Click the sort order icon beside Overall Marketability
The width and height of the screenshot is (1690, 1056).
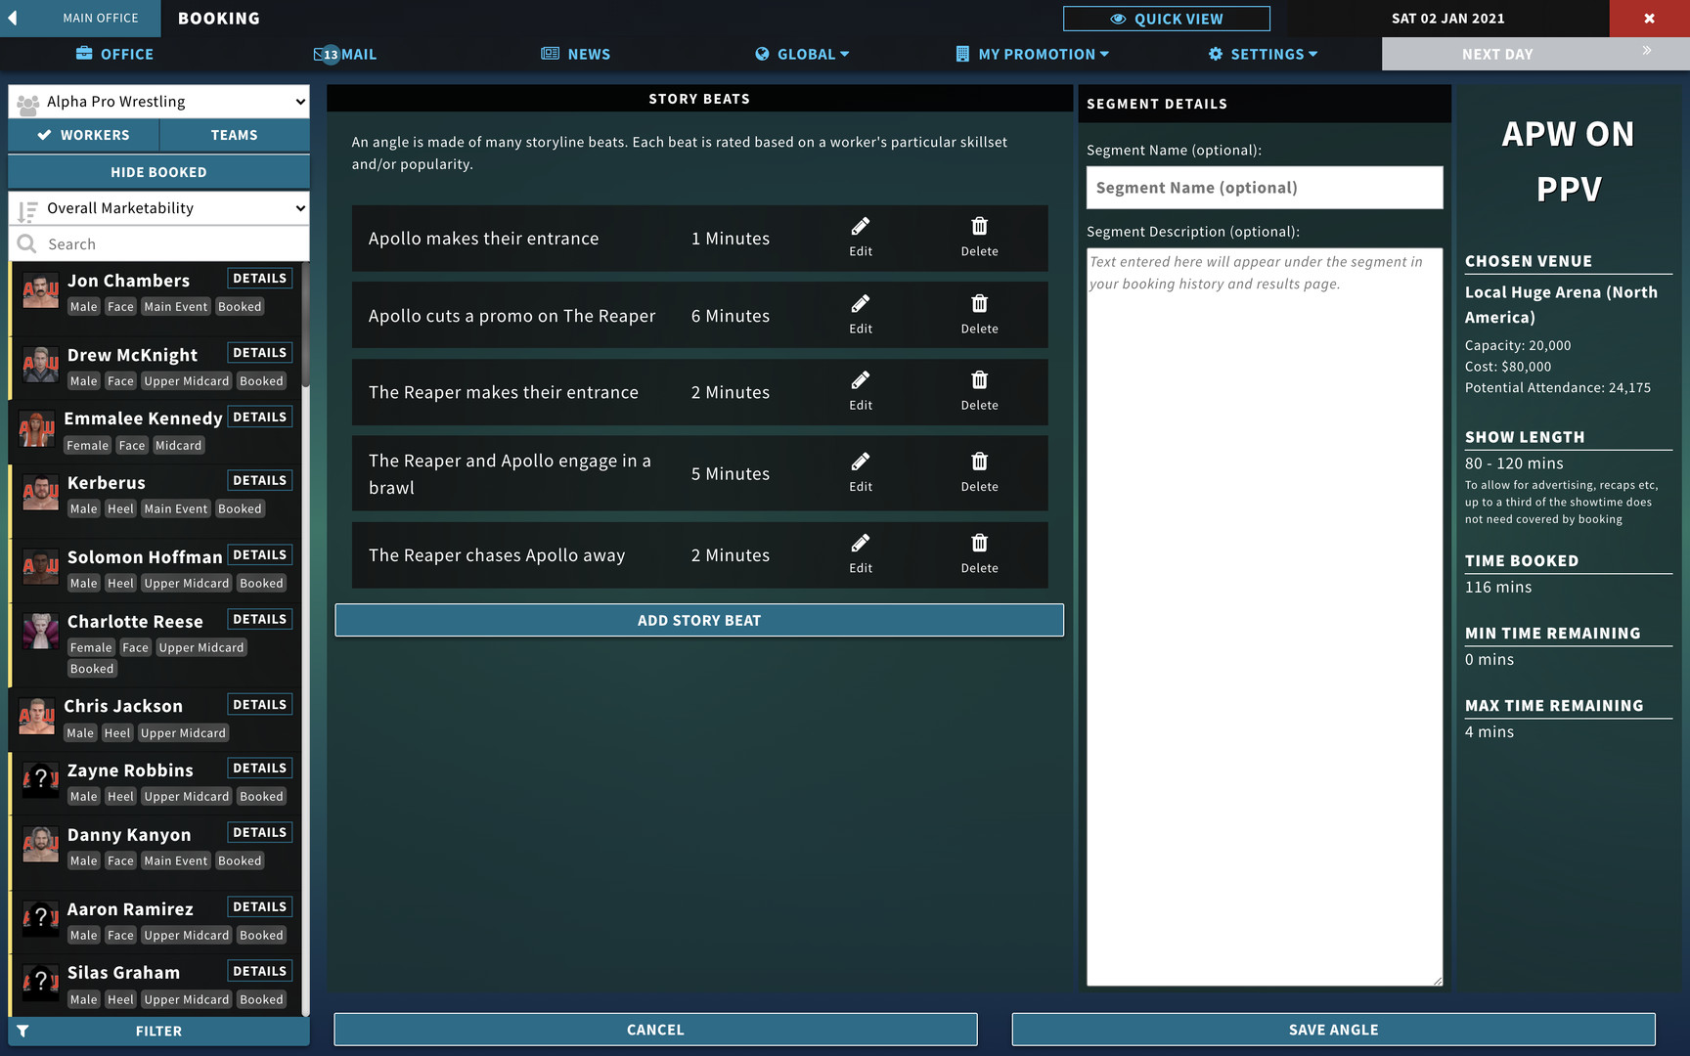[x=27, y=209]
